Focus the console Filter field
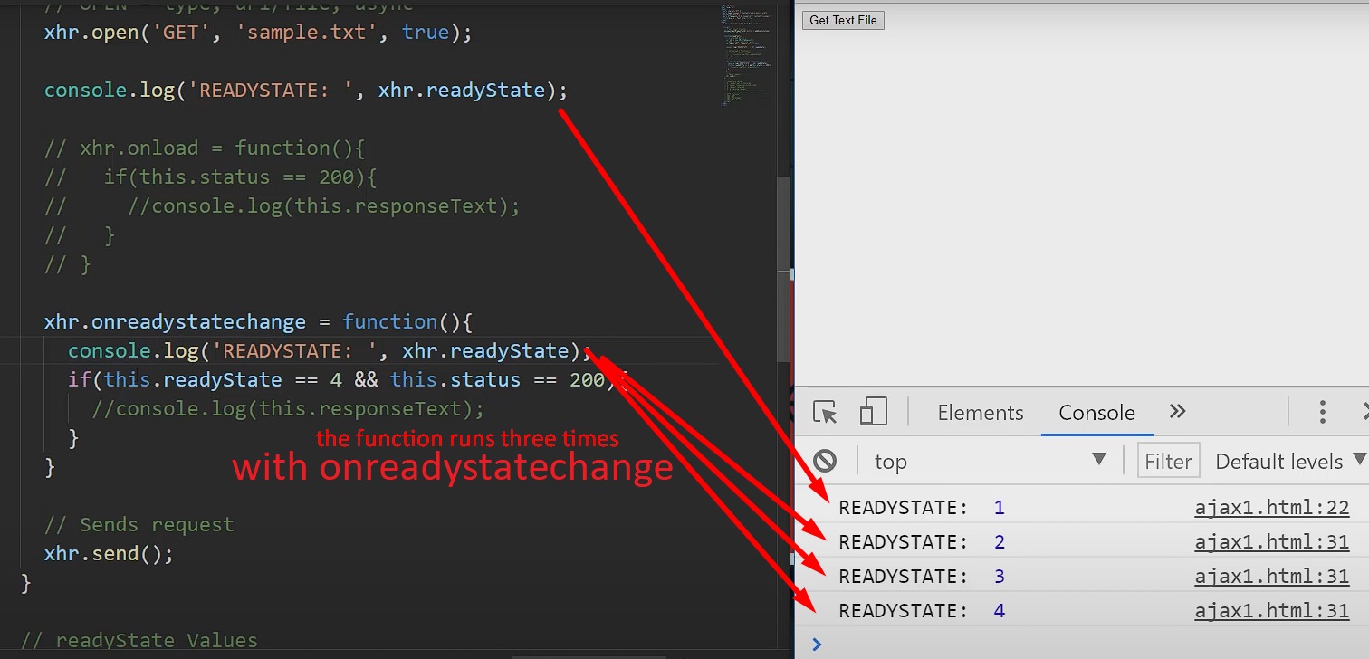This screenshot has width=1369, height=659. [1168, 461]
